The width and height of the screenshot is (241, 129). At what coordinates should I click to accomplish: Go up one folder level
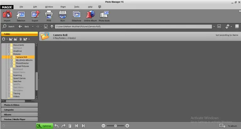[x=52, y=26]
